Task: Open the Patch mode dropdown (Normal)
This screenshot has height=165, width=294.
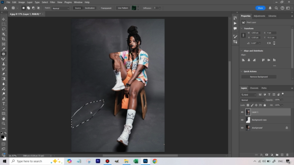Action: point(61,8)
